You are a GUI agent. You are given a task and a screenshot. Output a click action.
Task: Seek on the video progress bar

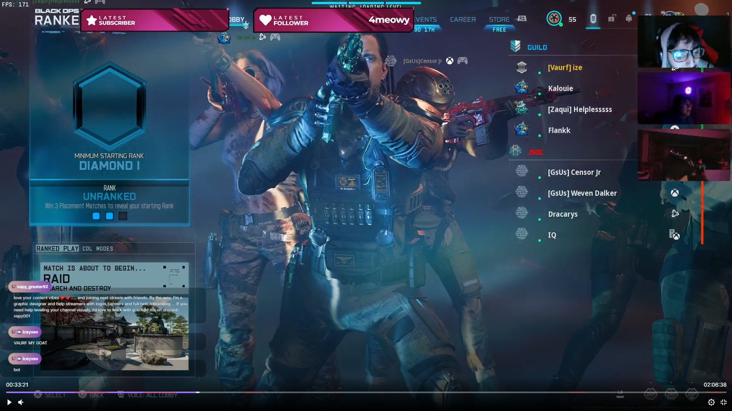click(366, 392)
